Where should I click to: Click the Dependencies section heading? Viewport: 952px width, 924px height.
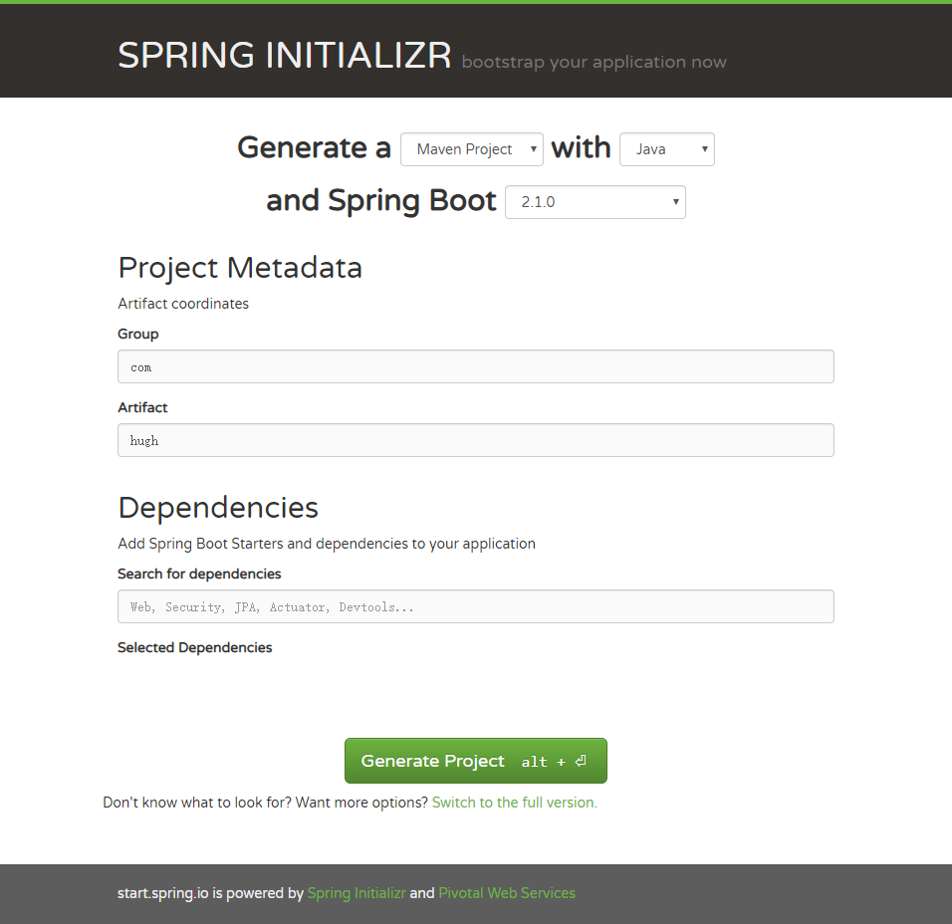coord(218,508)
